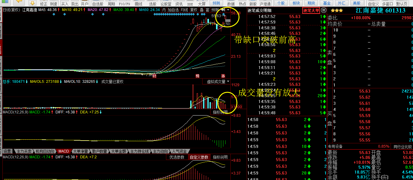Open 指标说明 in the lower MACD panel
The image size is (413, 180).
(220, 157)
